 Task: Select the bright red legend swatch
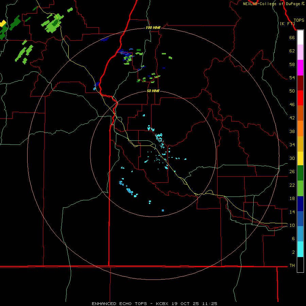(300, 98)
